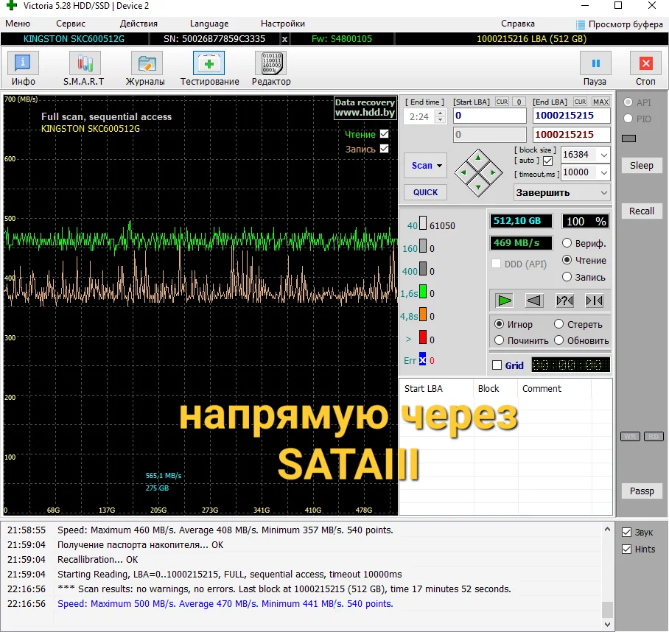Select the Вериф. radio button
Image resolution: width=669 pixels, height=632 pixels.
click(567, 243)
